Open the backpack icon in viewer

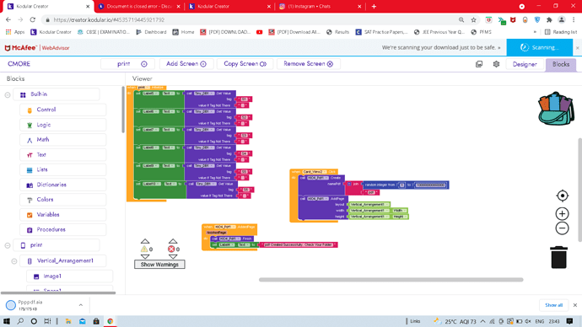tap(556, 109)
